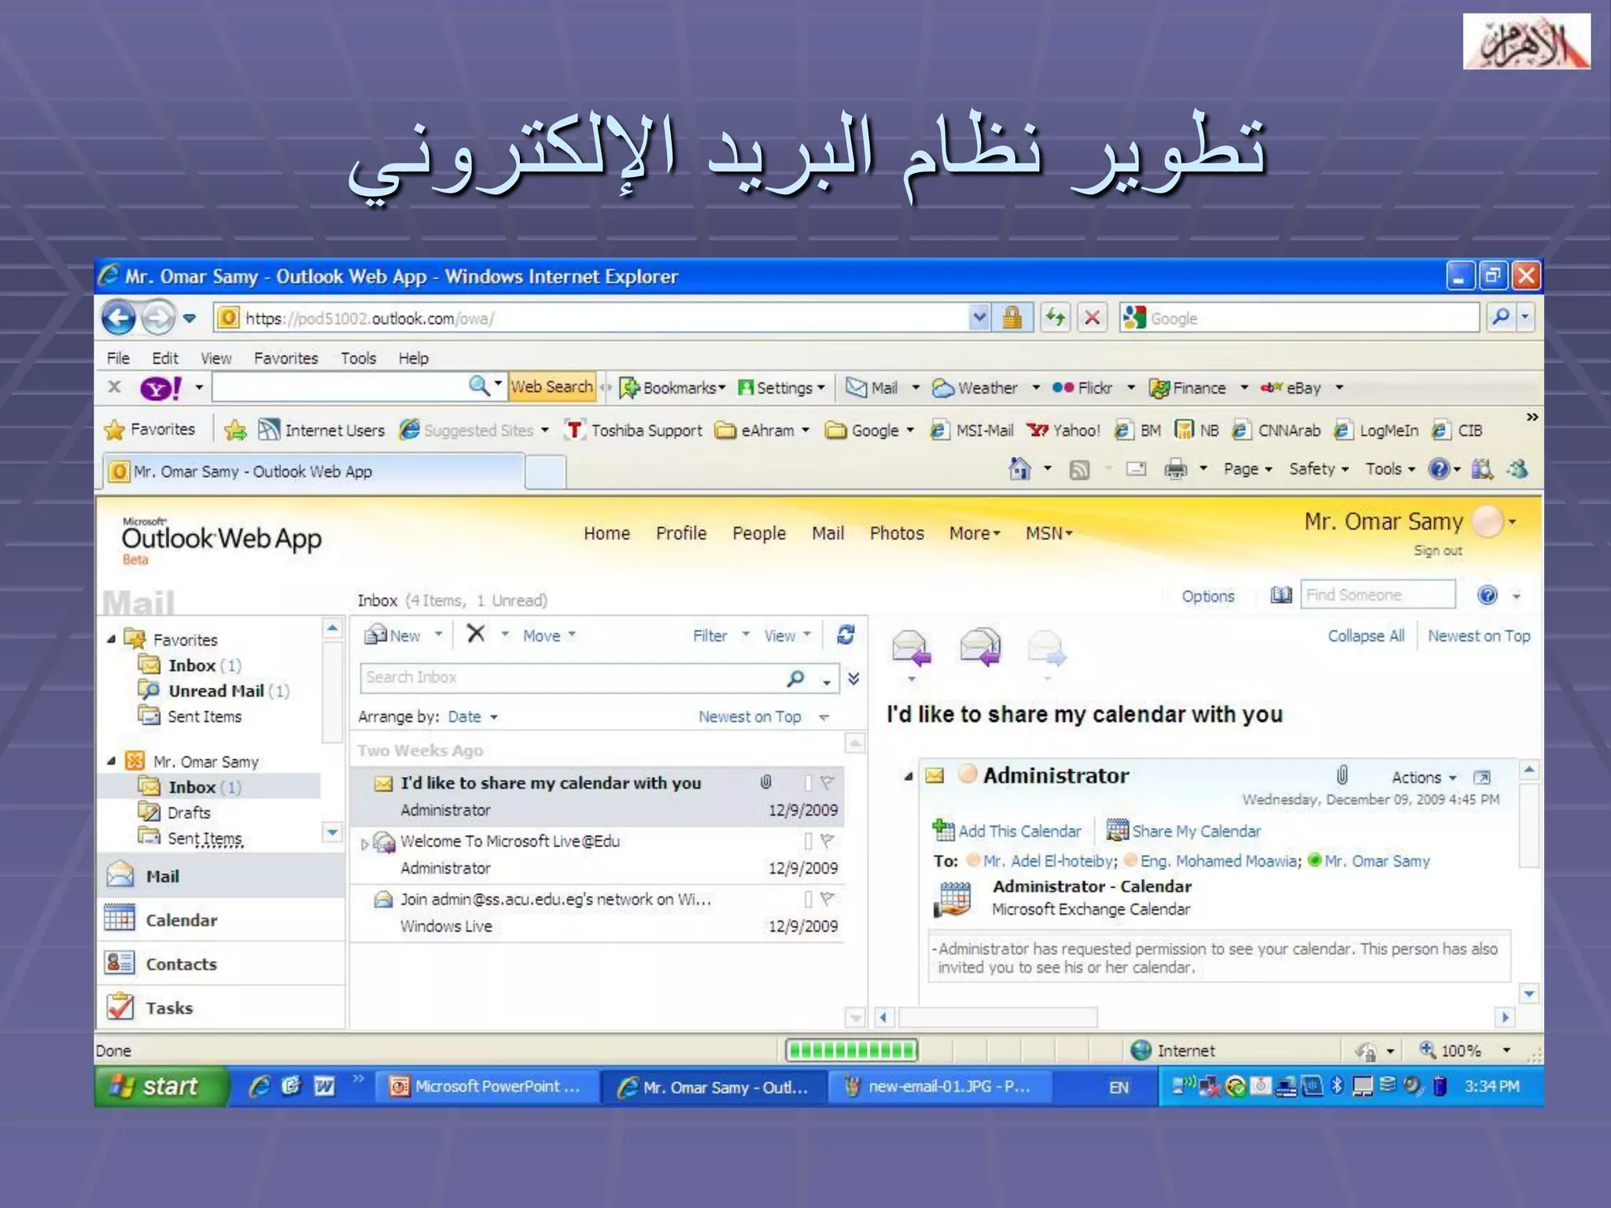Open the Favorites menu in menu bar
Viewport: 1611px width, 1208px height.
tap(286, 358)
